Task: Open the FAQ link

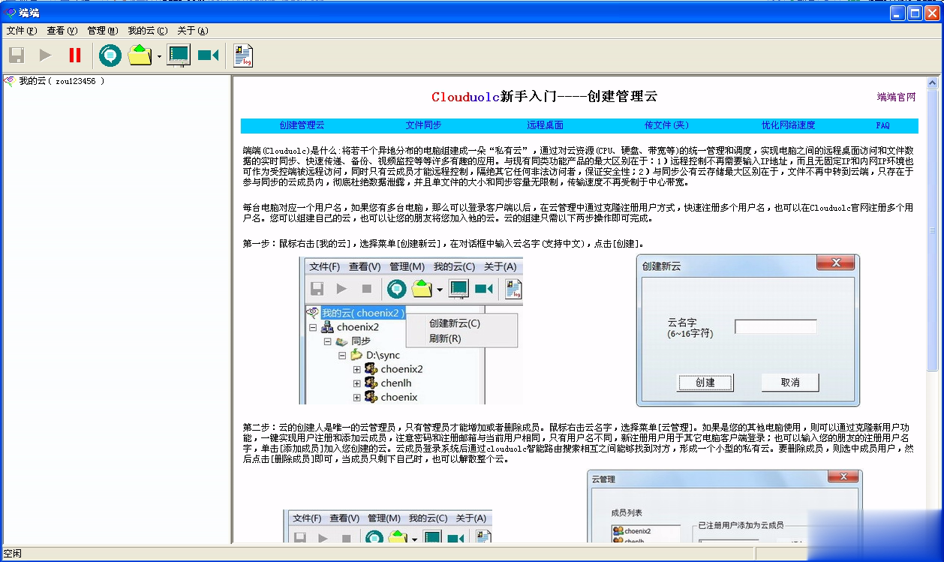Action: point(882,125)
